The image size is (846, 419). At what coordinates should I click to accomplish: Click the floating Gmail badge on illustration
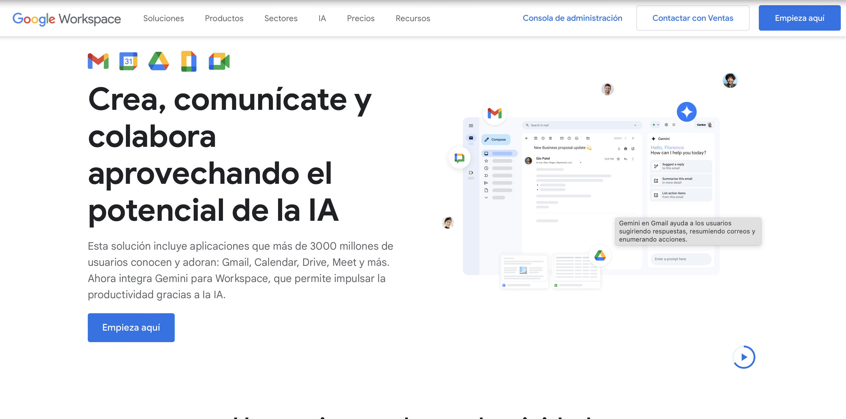pos(494,113)
